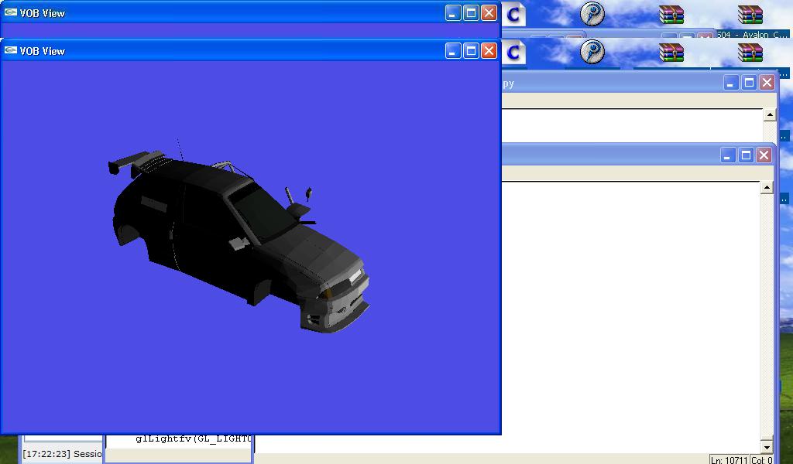Open the front VOB View window system icon
The height and width of the screenshot is (464, 793).
[x=11, y=50]
